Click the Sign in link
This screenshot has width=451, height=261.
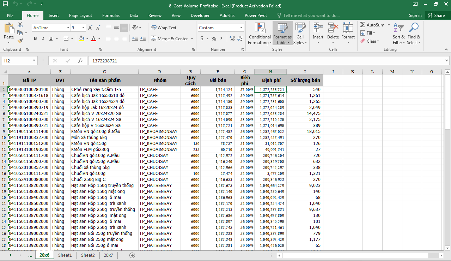[415, 16]
